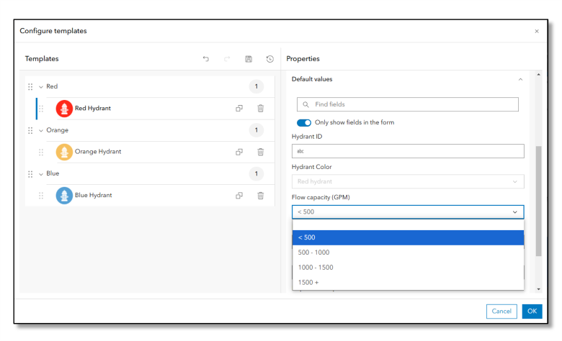Viewport: 562px width, 341px height.
Task: Click the Red group label
Action: pos(52,86)
